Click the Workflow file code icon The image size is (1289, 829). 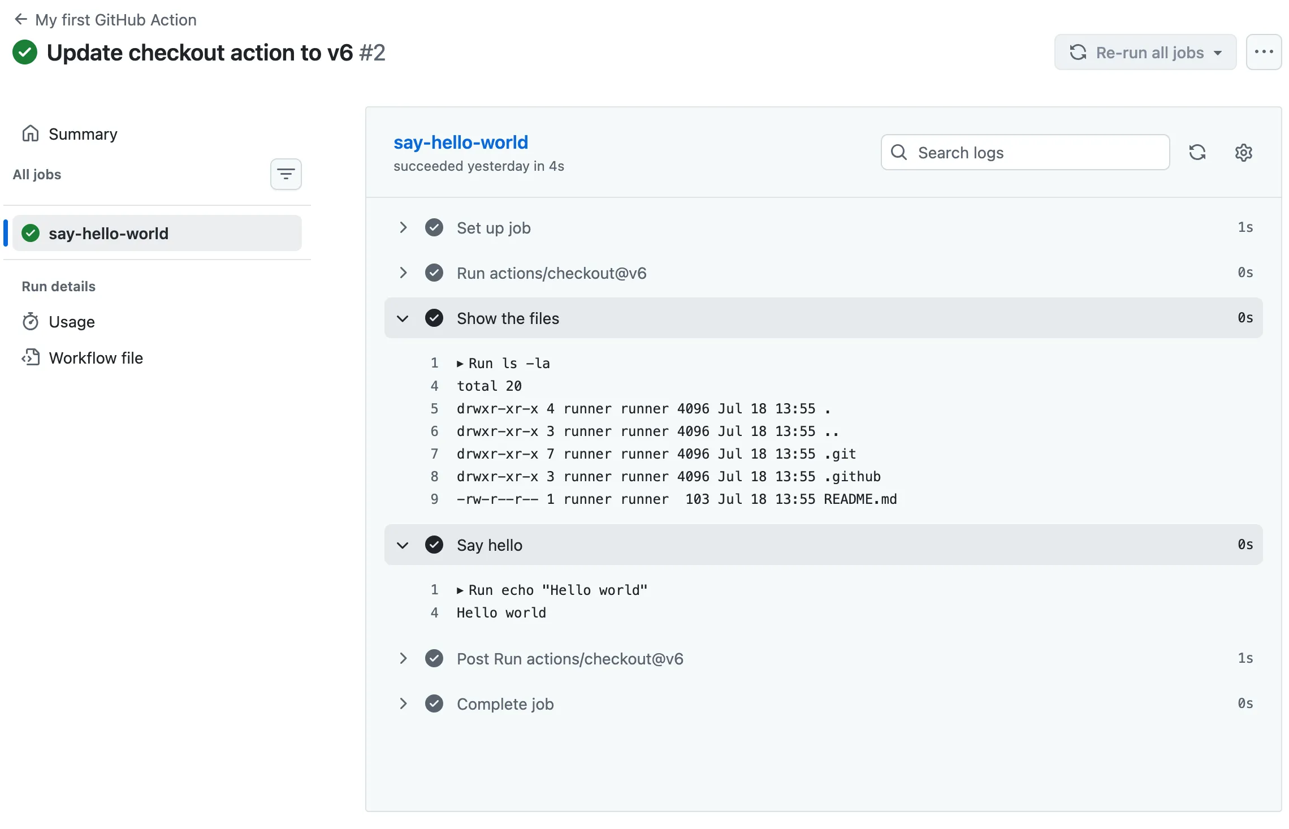[31, 357]
